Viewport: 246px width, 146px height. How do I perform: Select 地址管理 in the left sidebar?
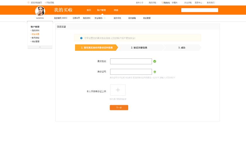click(35, 41)
